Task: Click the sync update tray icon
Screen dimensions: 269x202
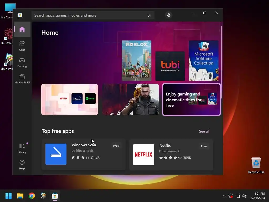Action: 231,196
